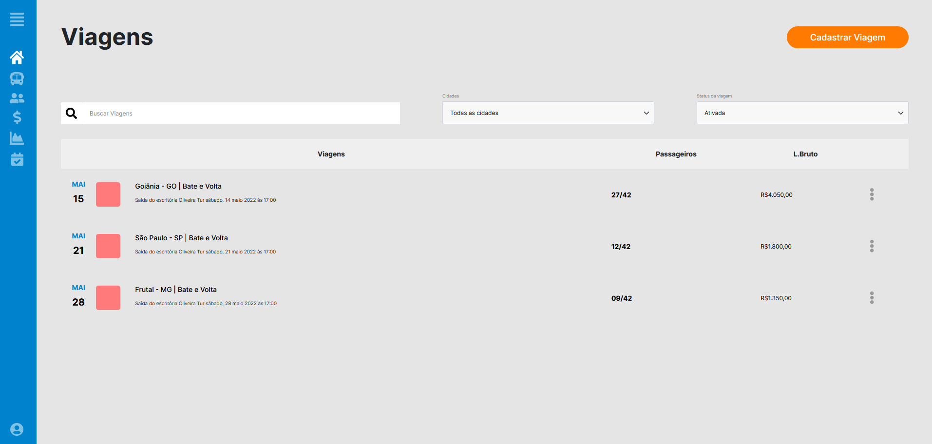Click the Cadastrar Viagem button
Image resolution: width=932 pixels, height=444 pixels.
tap(848, 37)
